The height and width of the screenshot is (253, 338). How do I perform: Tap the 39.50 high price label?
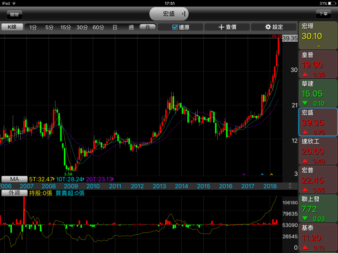(x=277, y=36)
